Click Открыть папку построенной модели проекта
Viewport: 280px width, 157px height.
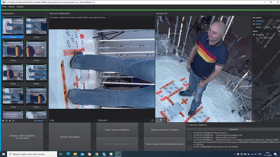tap(164, 144)
